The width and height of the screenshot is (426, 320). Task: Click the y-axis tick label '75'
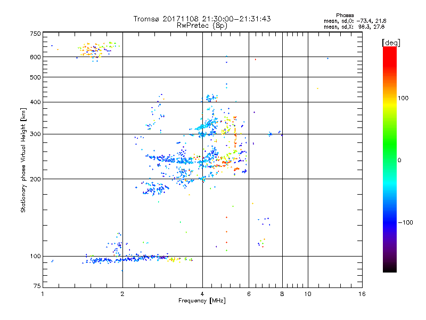[x=37, y=286]
